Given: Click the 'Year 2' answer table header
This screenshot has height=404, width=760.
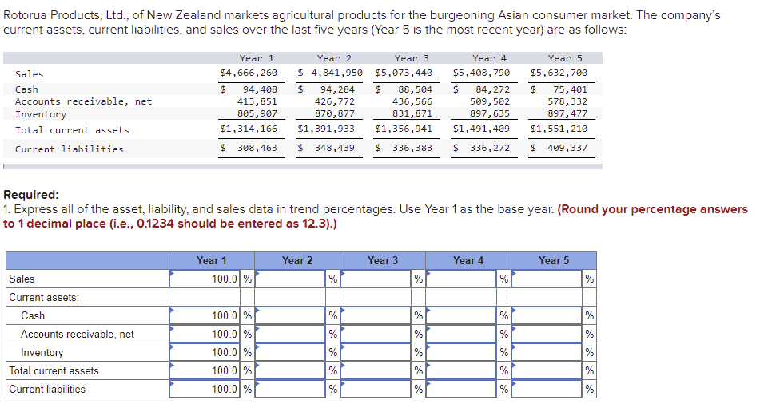Looking at the screenshot, I should coord(297,260).
